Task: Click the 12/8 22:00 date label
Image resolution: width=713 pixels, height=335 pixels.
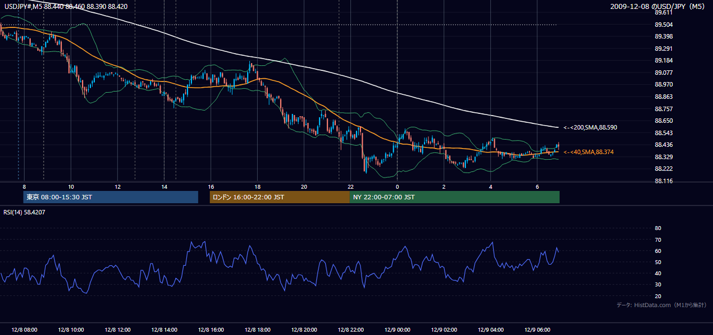Action: (350, 330)
